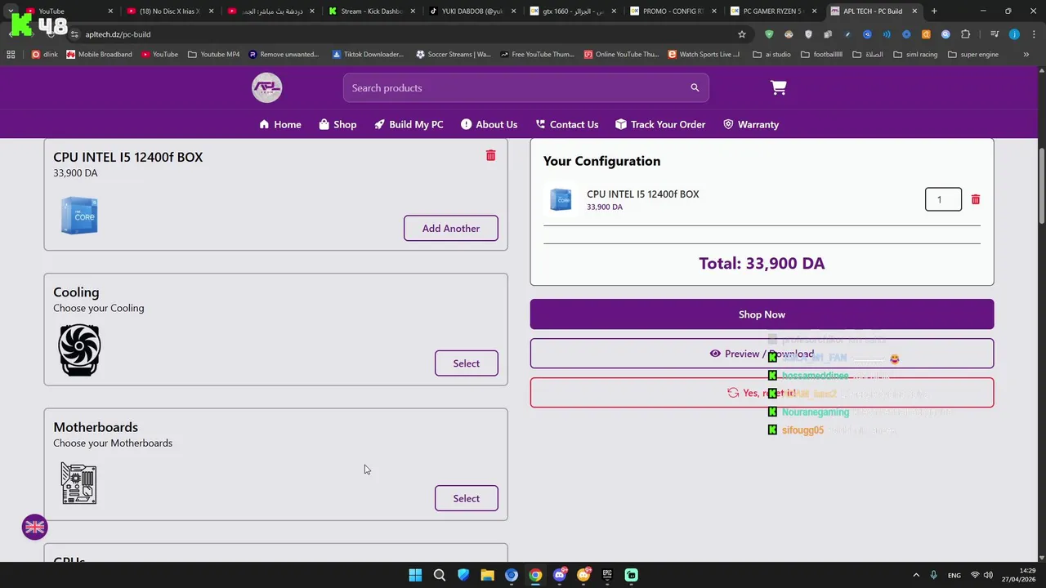Click the ENG language indicator
Screen dimensions: 1046x588
[x=954, y=575]
